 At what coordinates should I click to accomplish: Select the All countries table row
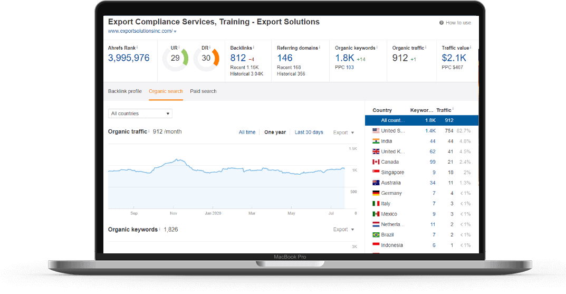pyautogui.click(x=421, y=120)
